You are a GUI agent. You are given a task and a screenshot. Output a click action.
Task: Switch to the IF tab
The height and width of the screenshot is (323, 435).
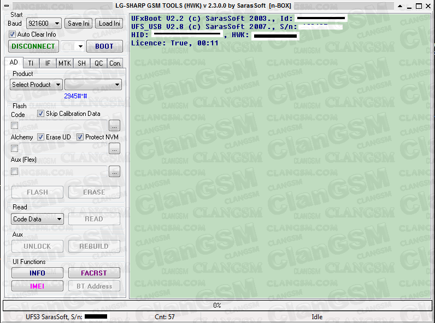pos(48,63)
